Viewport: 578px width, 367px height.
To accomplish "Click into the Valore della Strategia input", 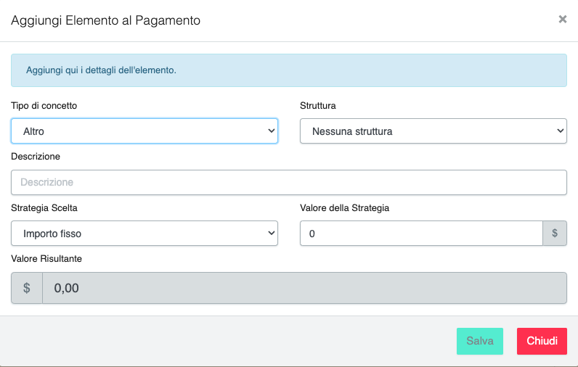I will pos(421,234).
